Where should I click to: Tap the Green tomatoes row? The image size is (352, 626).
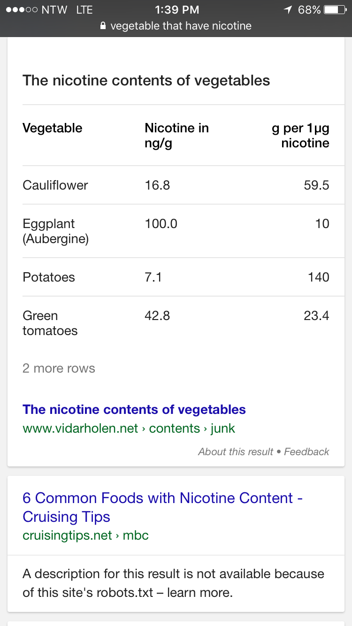[176, 323]
